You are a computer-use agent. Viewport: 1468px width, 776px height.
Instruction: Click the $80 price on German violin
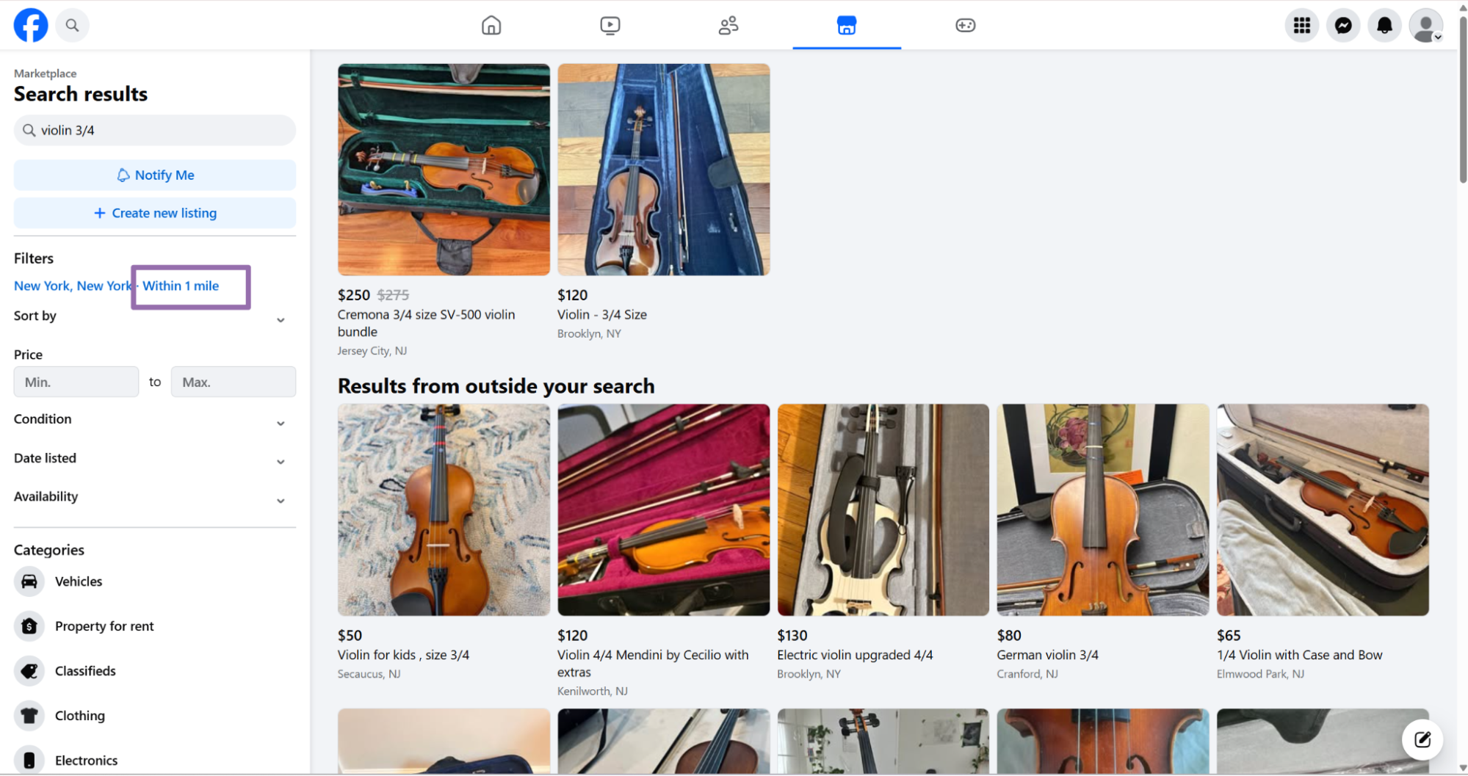1009,636
